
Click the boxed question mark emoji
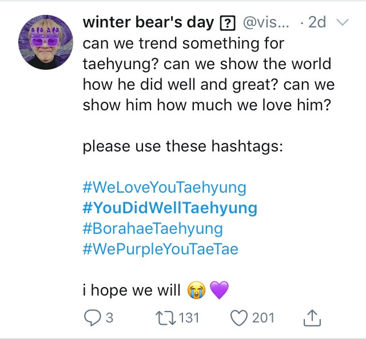(x=228, y=23)
